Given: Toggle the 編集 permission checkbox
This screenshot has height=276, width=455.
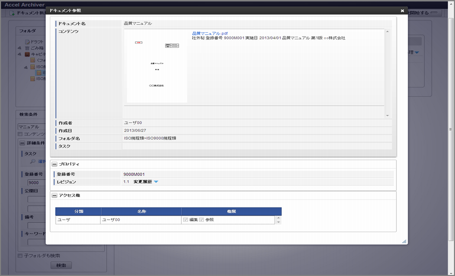Looking at the screenshot, I should (x=186, y=220).
